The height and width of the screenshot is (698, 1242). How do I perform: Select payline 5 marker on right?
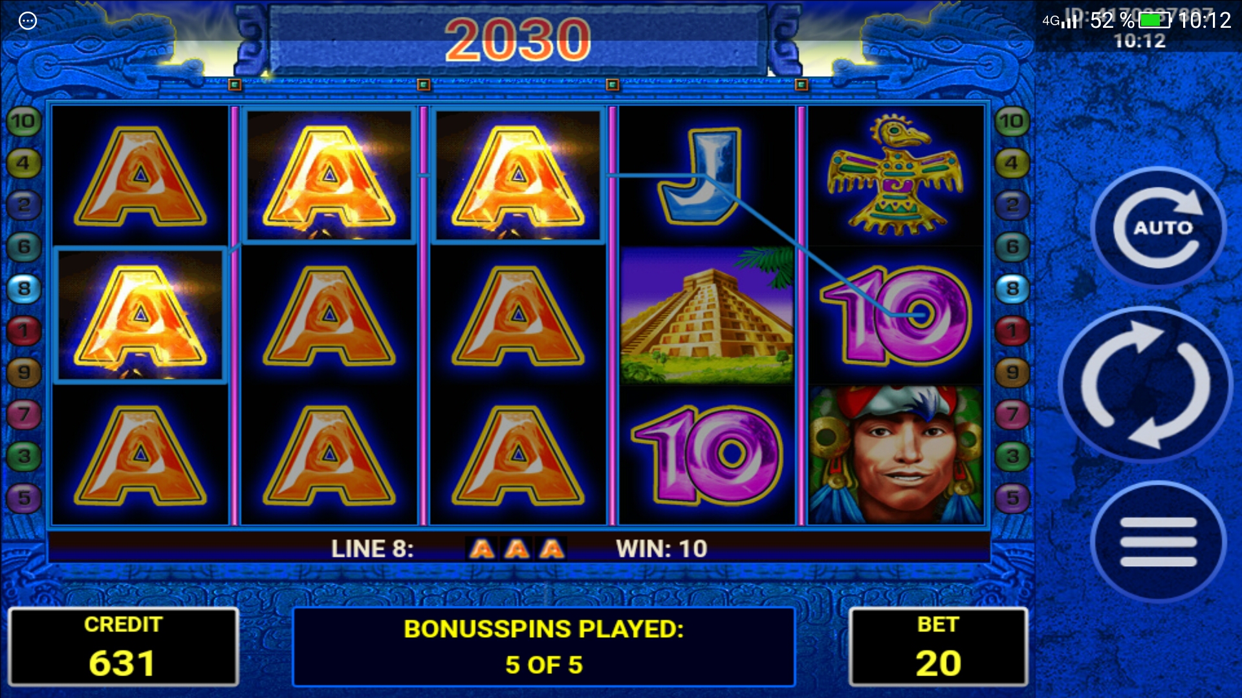tap(1012, 498)
